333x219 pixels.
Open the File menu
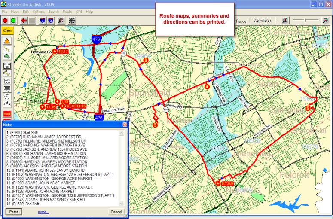coord(4,12)
